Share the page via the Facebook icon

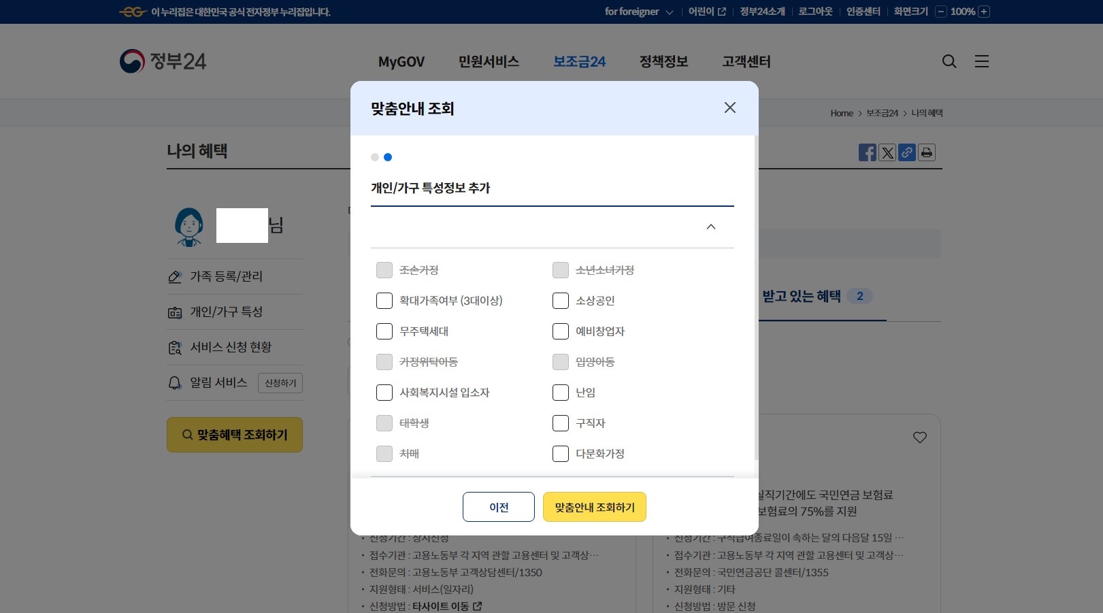[868, 152]
